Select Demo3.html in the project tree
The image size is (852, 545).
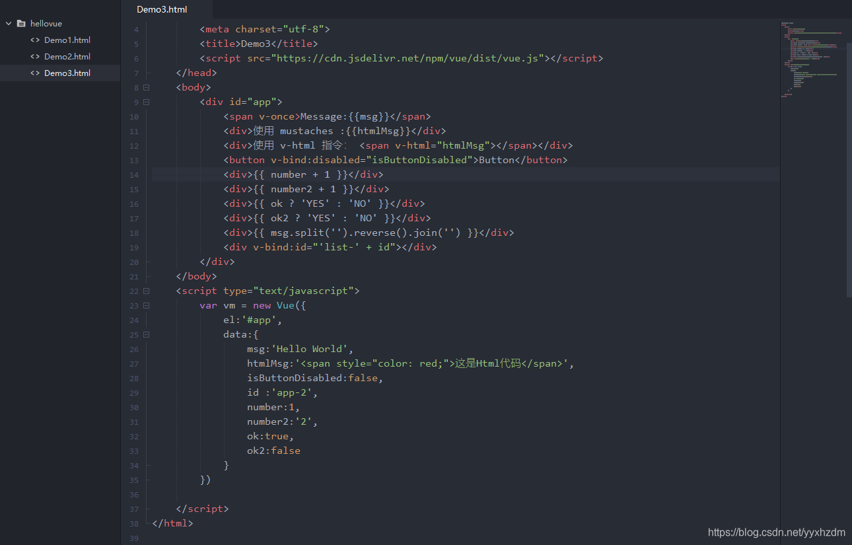67,73
